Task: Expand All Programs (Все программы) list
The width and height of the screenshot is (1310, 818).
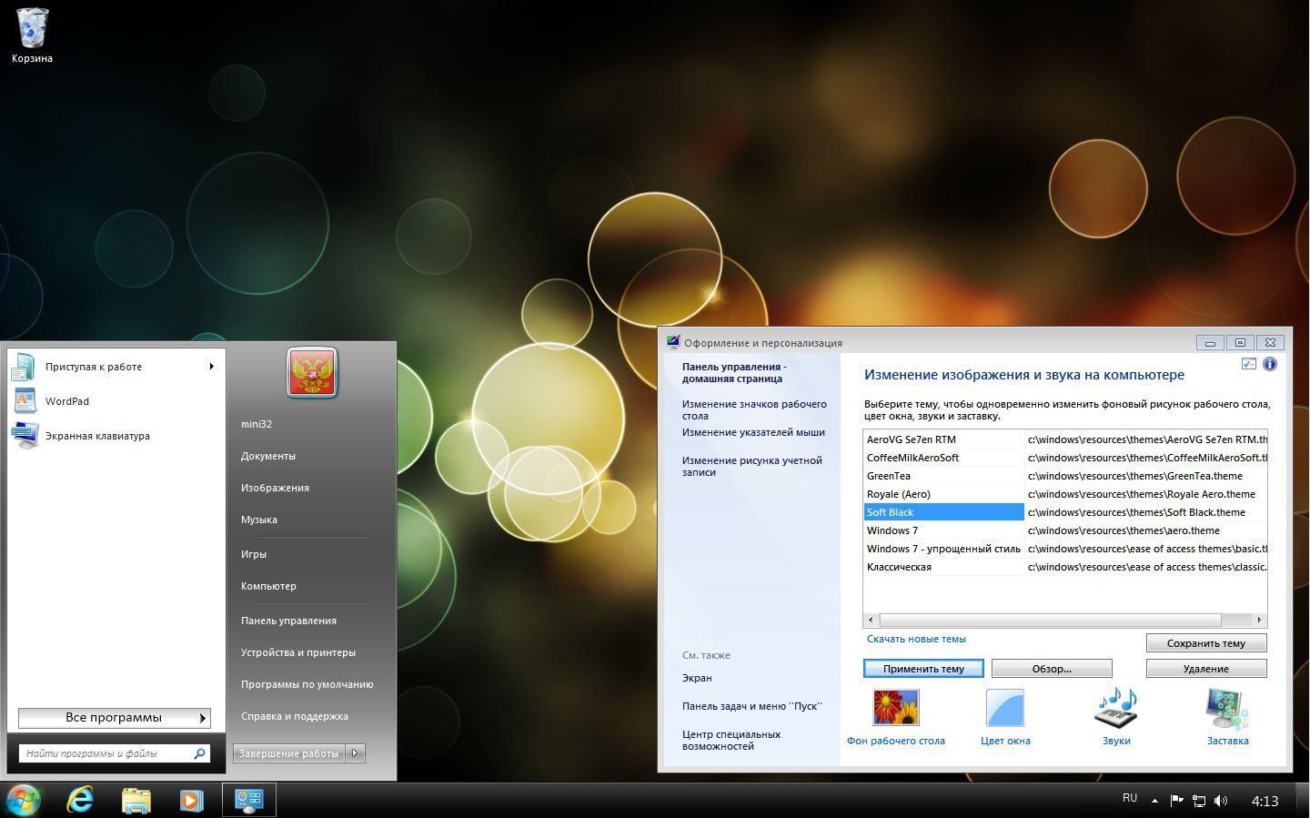Action: [115, 718]
